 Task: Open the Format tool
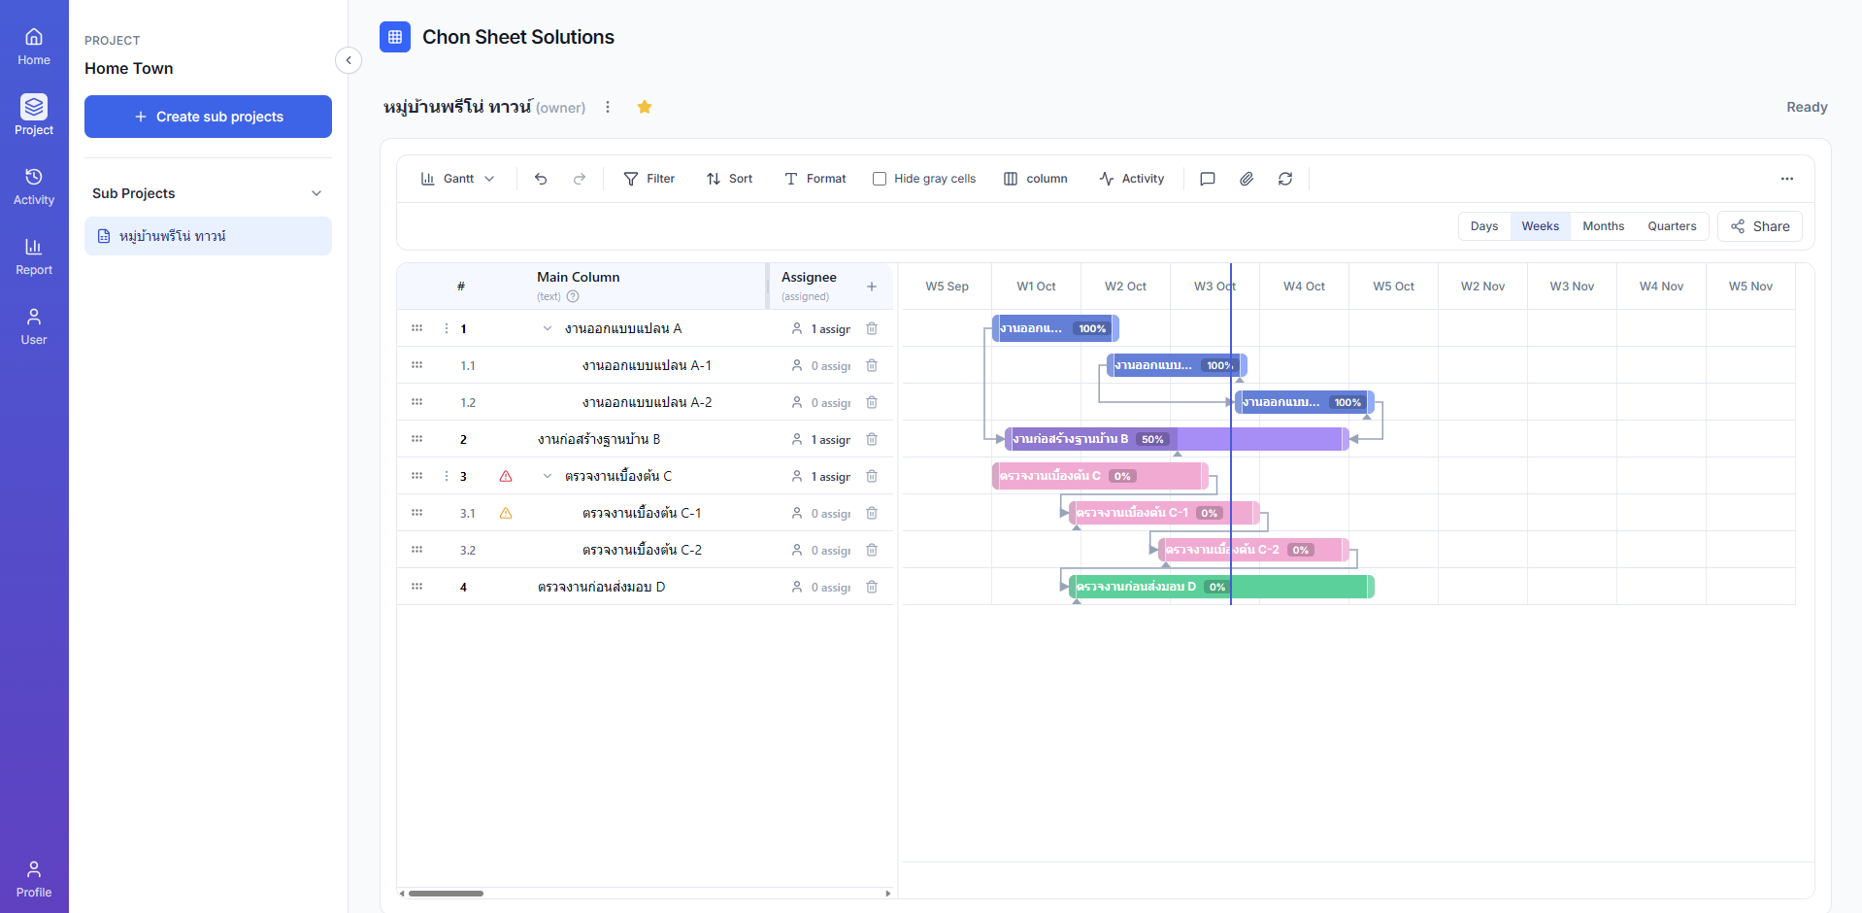click(x=815, y=179)
